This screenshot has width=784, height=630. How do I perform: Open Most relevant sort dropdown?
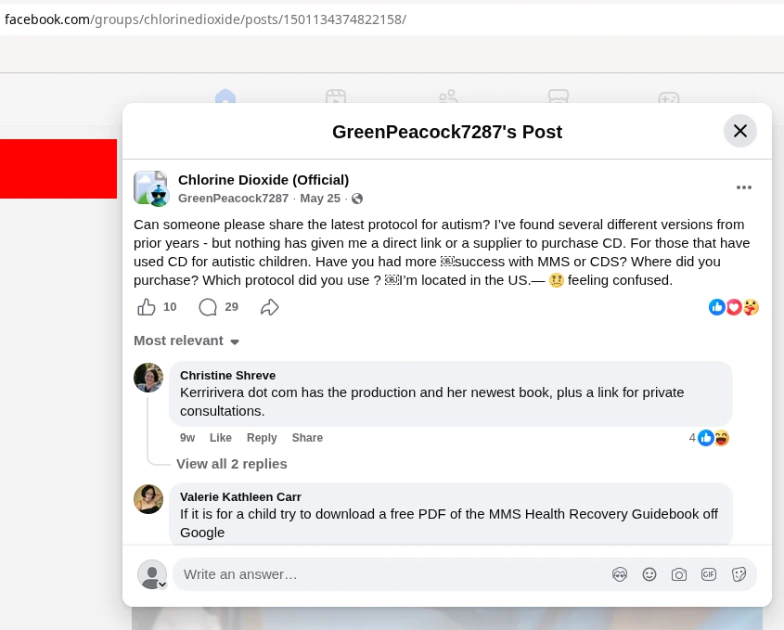click(186, 341)
